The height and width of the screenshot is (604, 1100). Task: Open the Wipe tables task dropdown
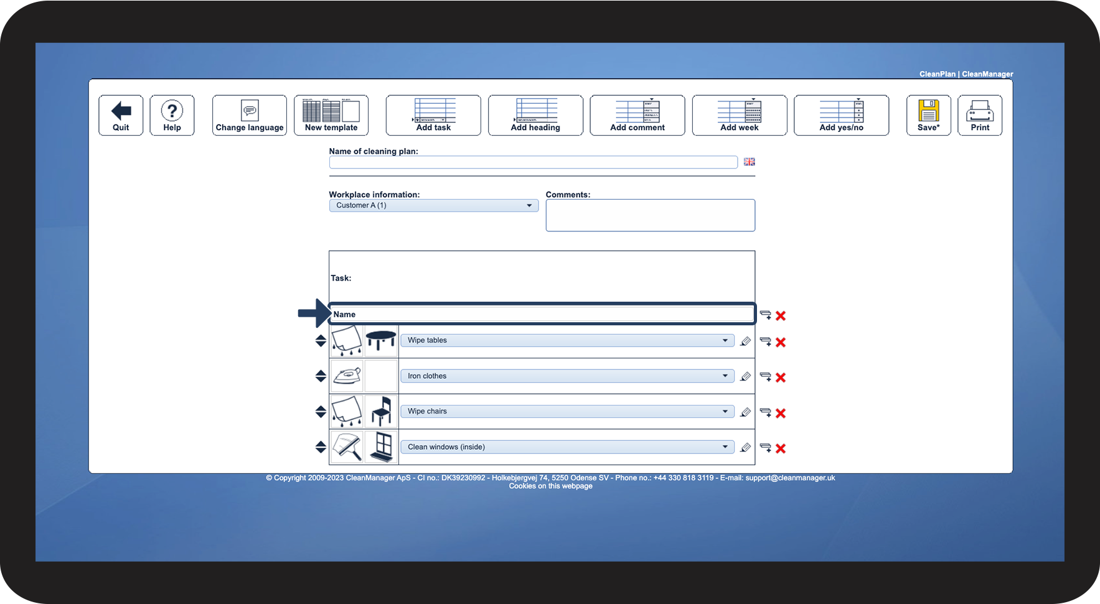pos(567,340)
